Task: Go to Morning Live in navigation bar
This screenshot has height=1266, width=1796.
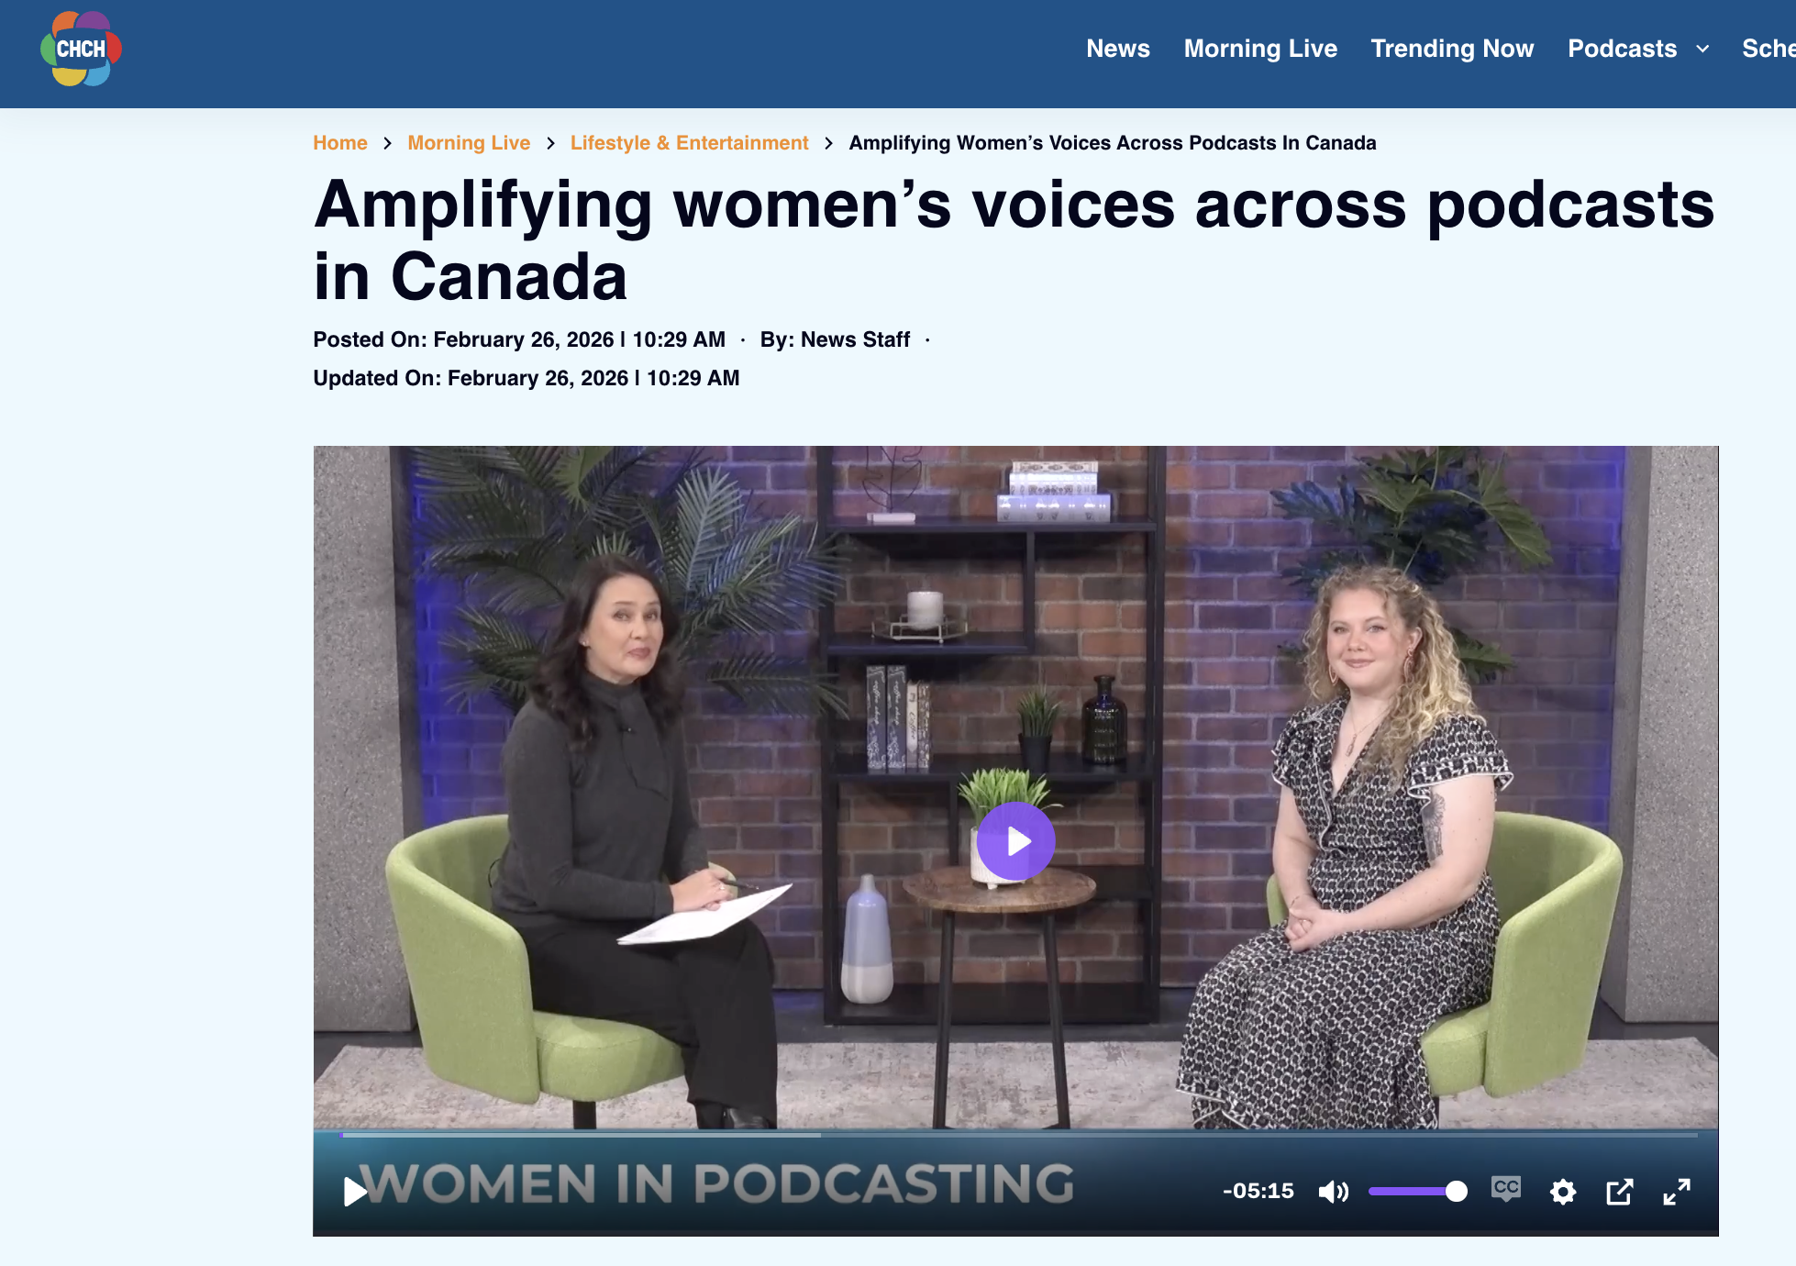Action: click(1260, 49)
